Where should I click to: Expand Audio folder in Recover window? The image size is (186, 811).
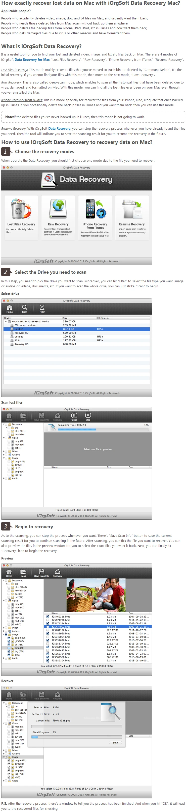tap(4, 781)
